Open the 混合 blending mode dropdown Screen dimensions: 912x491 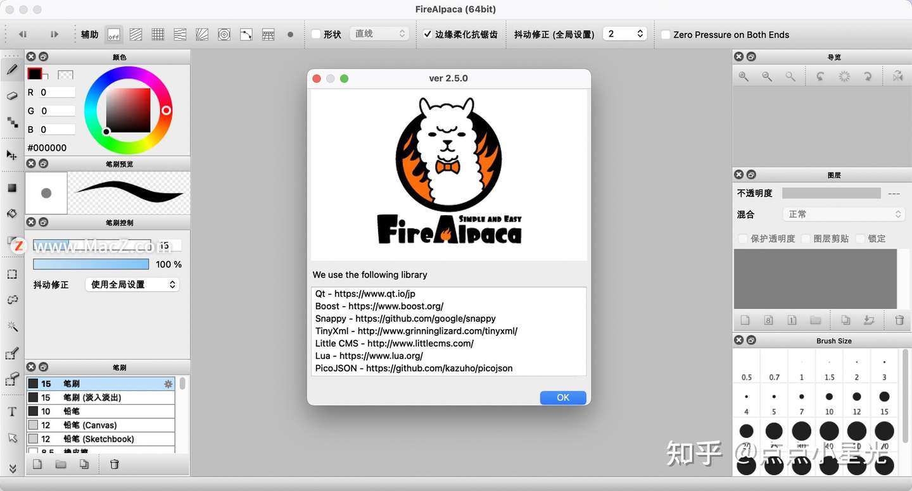[844, 214]
